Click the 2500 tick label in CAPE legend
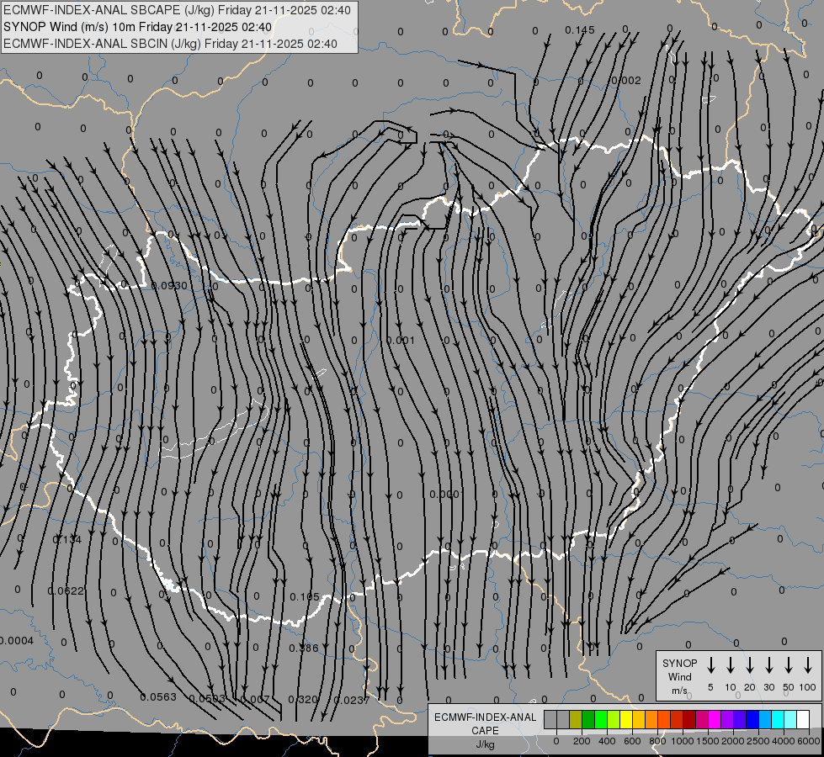824x757 pixels. coord(758,741)
